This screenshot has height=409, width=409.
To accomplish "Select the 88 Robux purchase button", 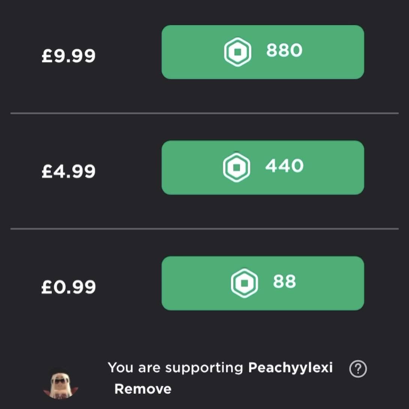I will (x=262, y=283).
